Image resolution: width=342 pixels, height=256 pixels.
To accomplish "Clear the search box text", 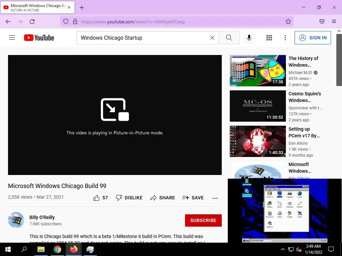I will pos(212,38).
